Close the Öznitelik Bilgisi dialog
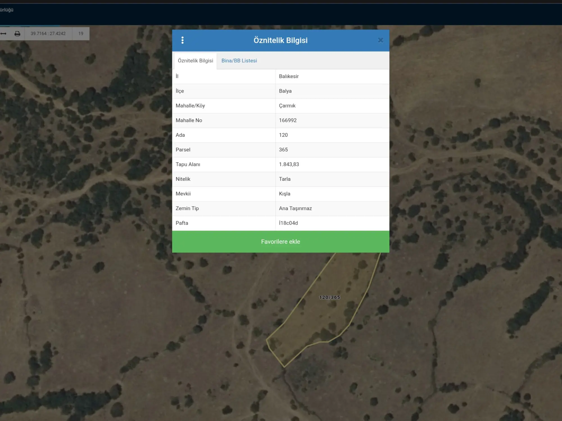The width and height of the screenshot is (562, 421). click(380, 40)
